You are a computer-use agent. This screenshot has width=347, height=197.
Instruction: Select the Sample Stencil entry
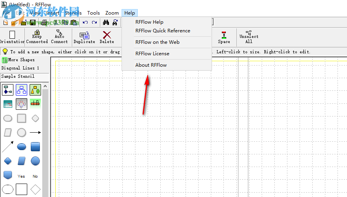24,76
